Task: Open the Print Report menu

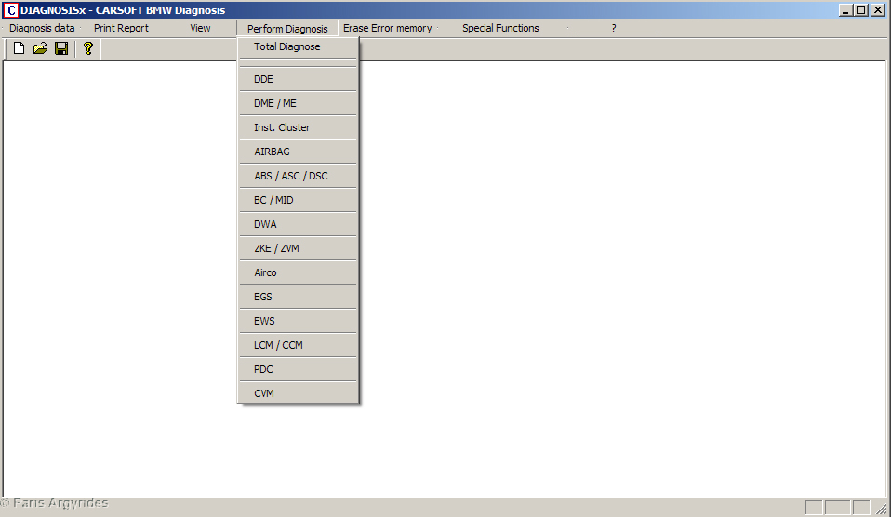Action: point(121,28)
